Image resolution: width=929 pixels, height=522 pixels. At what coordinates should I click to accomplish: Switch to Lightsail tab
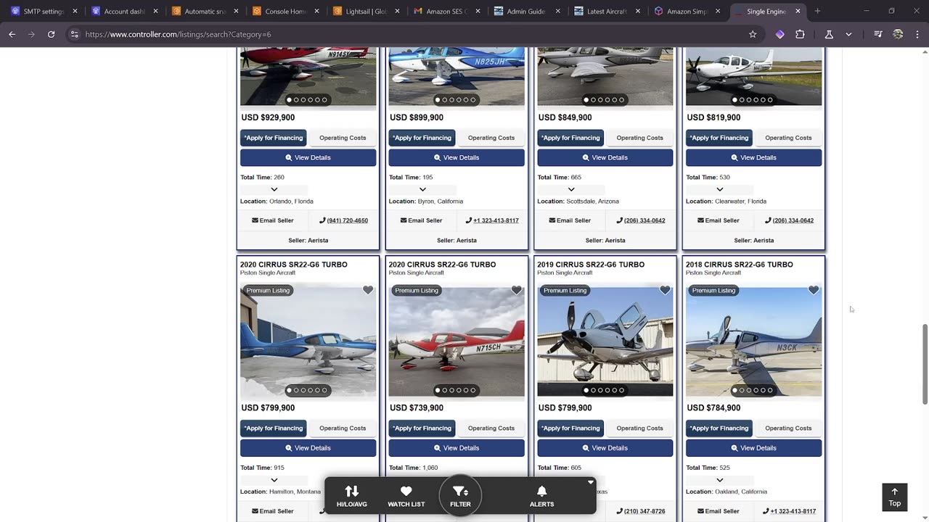click(x=366, y=11)
